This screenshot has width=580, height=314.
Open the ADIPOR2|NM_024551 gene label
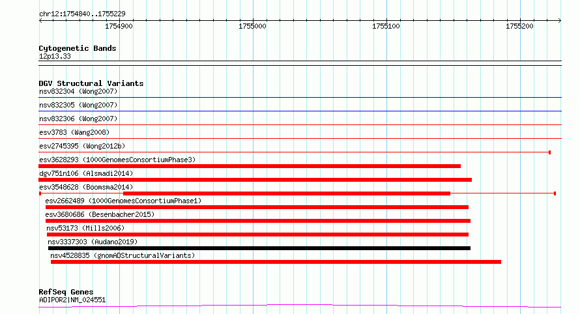72,300
